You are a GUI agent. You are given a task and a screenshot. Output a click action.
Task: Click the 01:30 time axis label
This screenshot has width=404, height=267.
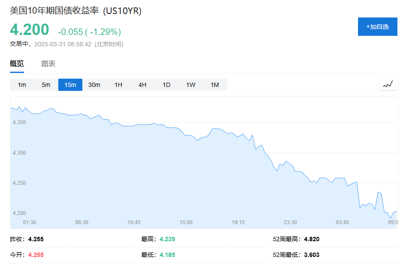30,222
